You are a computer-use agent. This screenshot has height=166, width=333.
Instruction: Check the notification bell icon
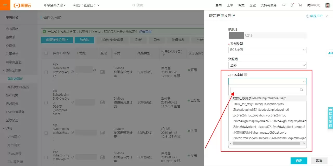(x=292, y=5)
